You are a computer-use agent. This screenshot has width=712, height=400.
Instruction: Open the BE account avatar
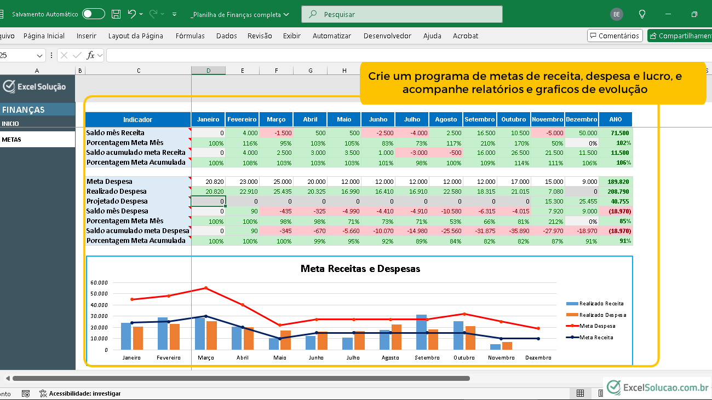point(617,14)
